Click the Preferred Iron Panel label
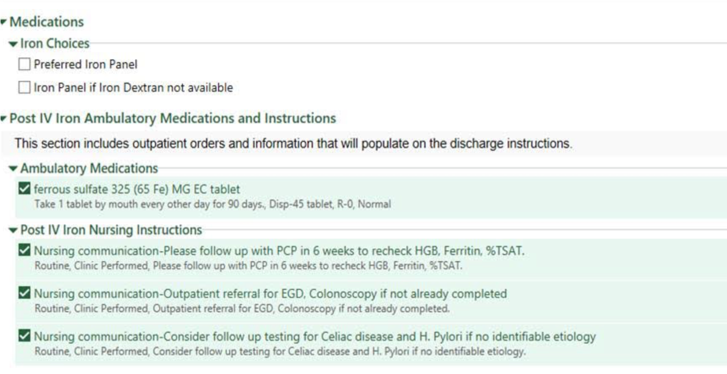 (x=86, y=65)
